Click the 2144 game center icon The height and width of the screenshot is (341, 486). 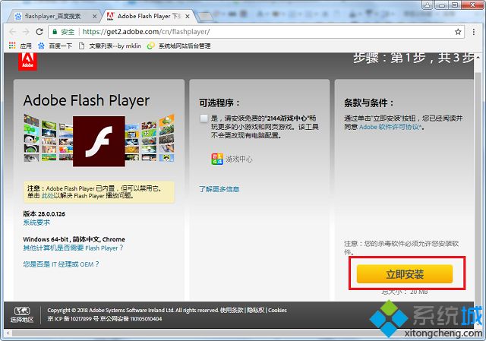(217, 159)
